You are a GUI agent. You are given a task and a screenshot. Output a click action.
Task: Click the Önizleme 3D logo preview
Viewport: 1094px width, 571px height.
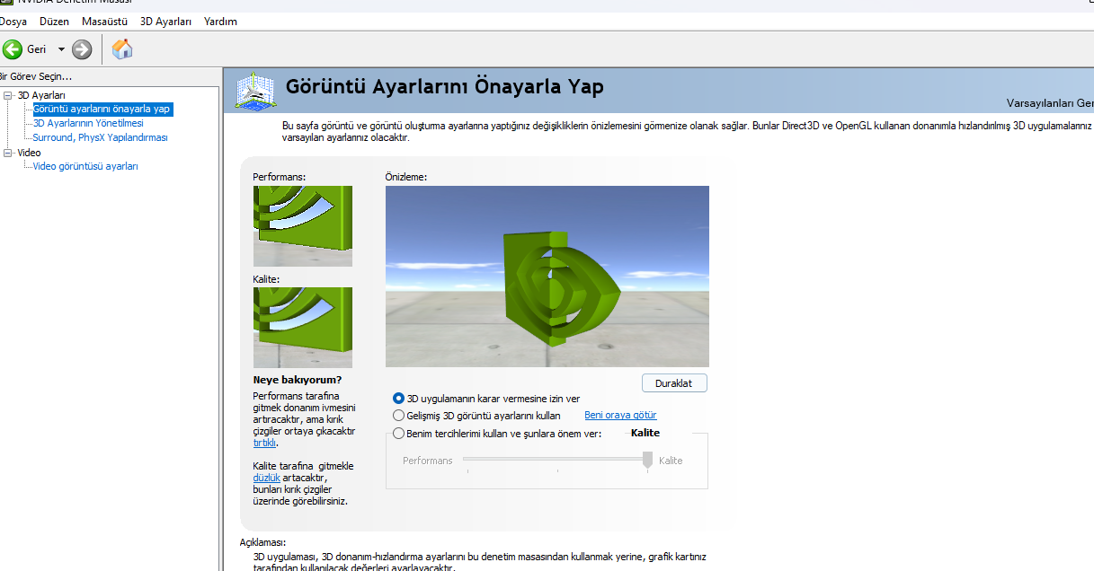pyautogui.click(x=547, y=276)
